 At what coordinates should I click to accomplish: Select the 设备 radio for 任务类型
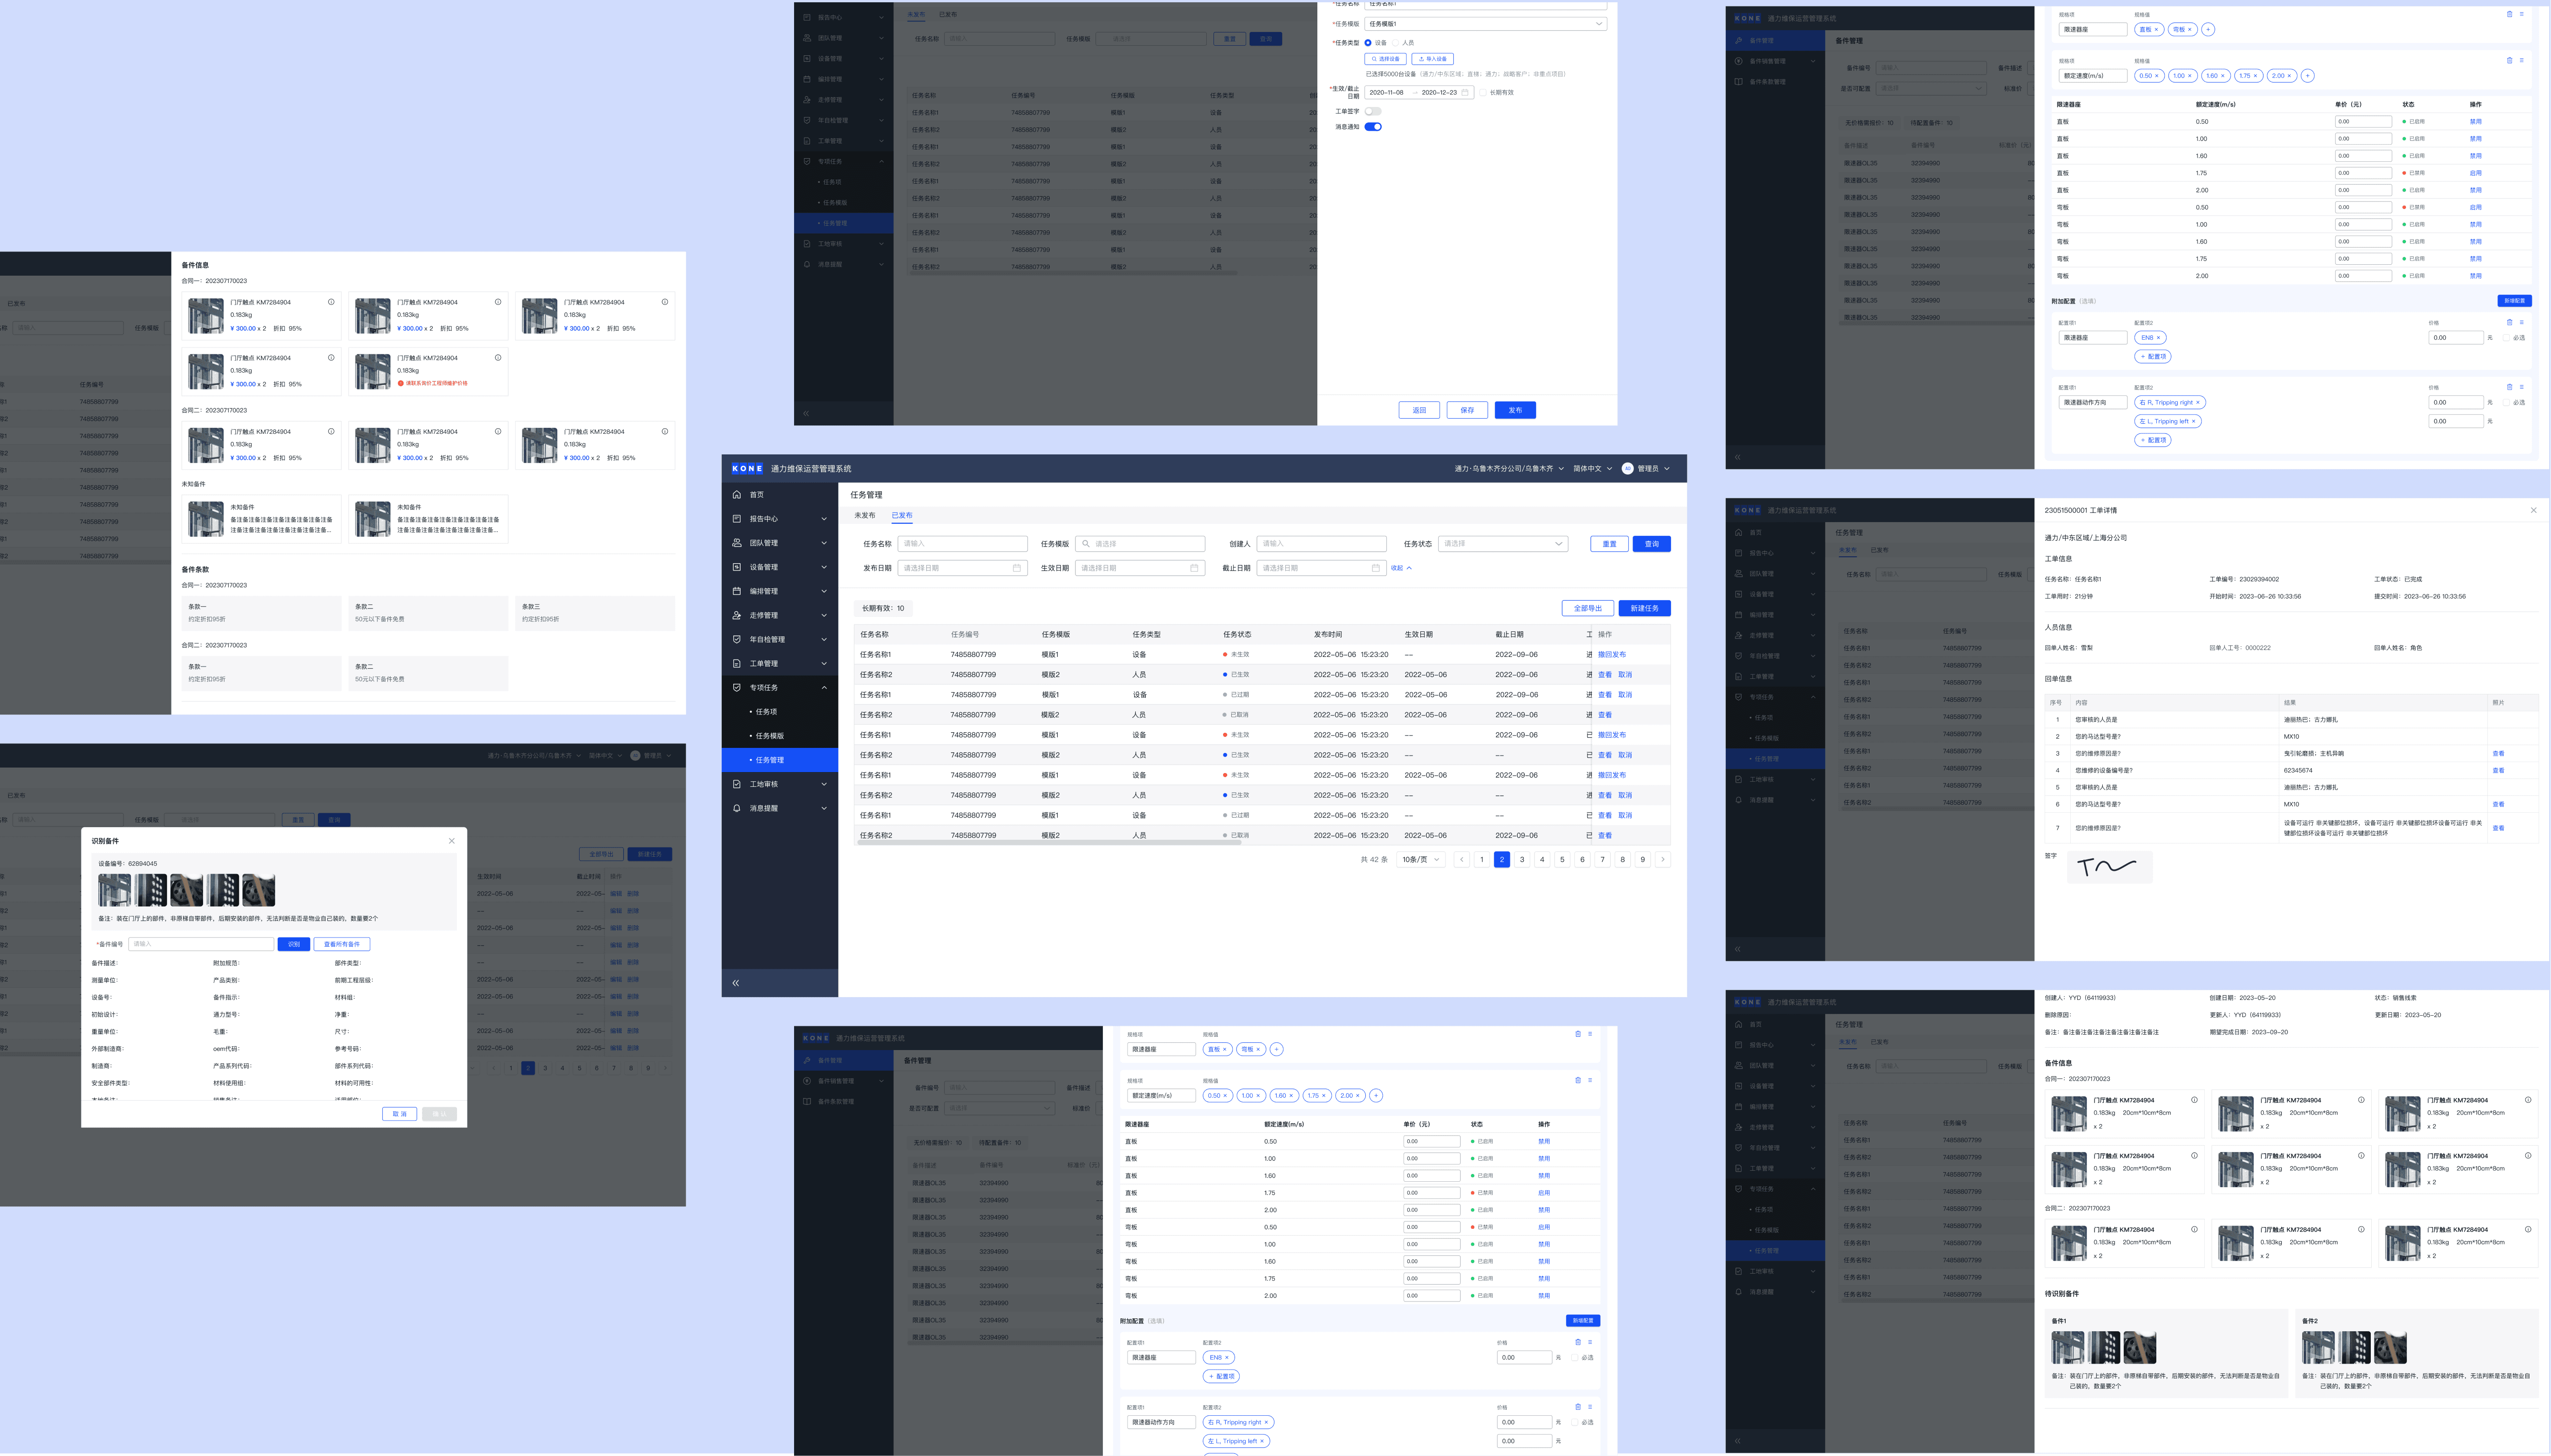[1368, 43]
